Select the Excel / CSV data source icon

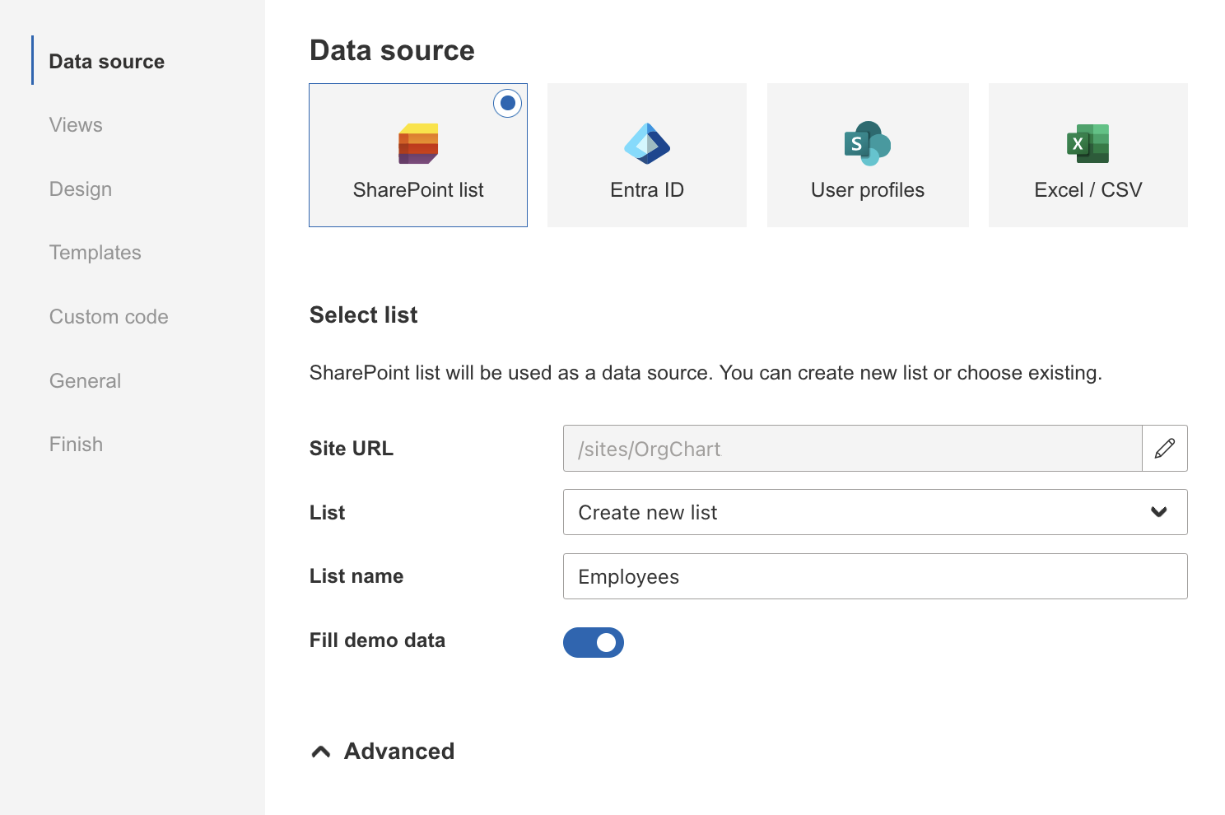1088,155
